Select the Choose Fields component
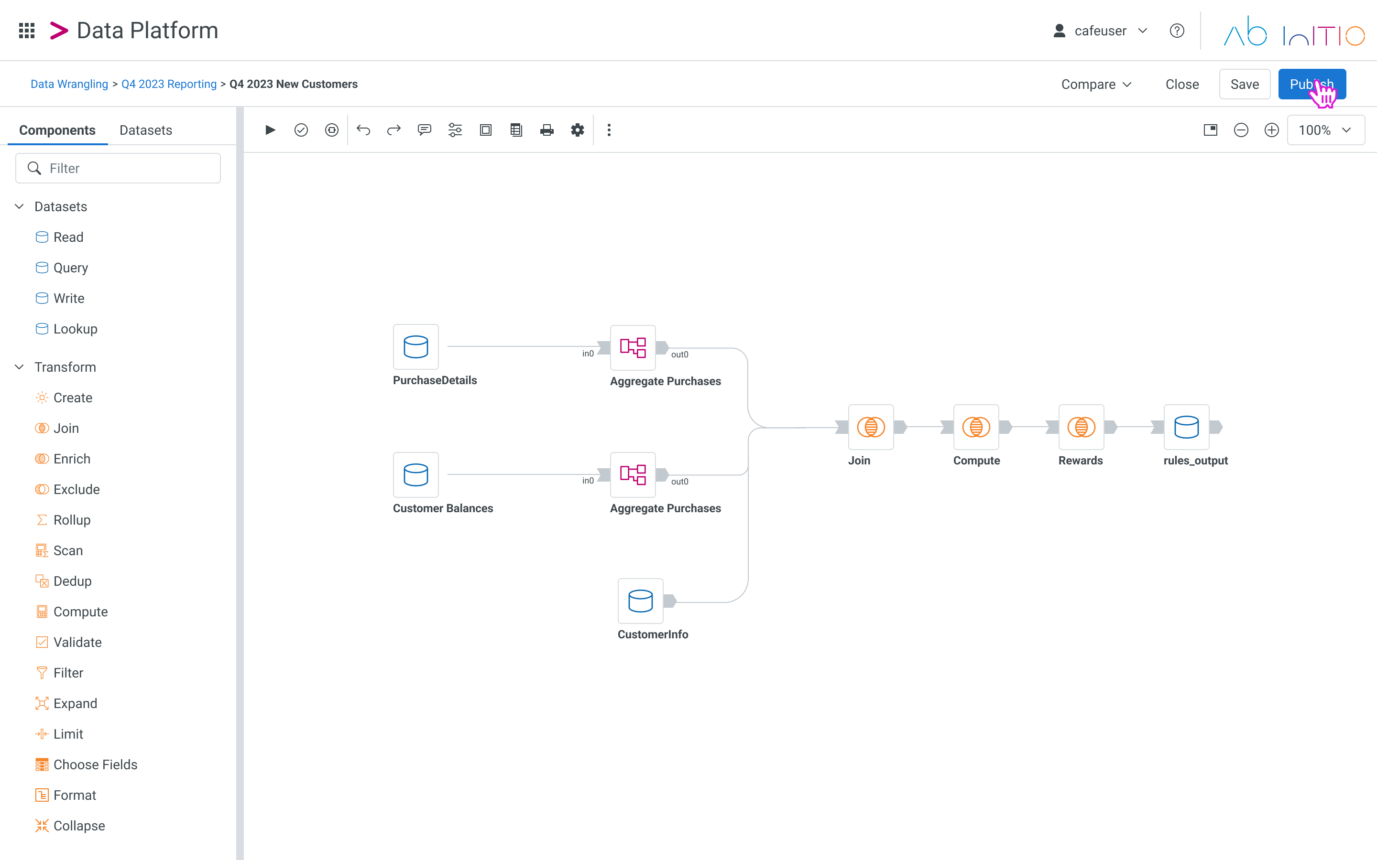This screenshot has height=860, width=1377. [x=86, y=764]
